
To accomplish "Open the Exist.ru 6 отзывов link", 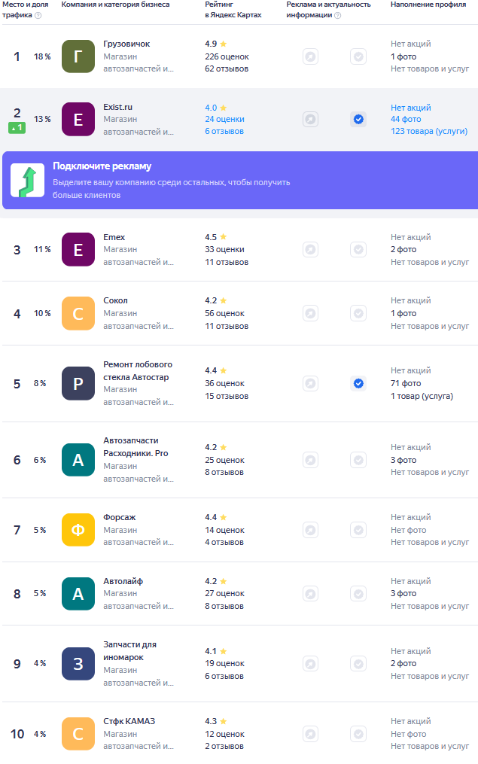I will tap(224, 131).
